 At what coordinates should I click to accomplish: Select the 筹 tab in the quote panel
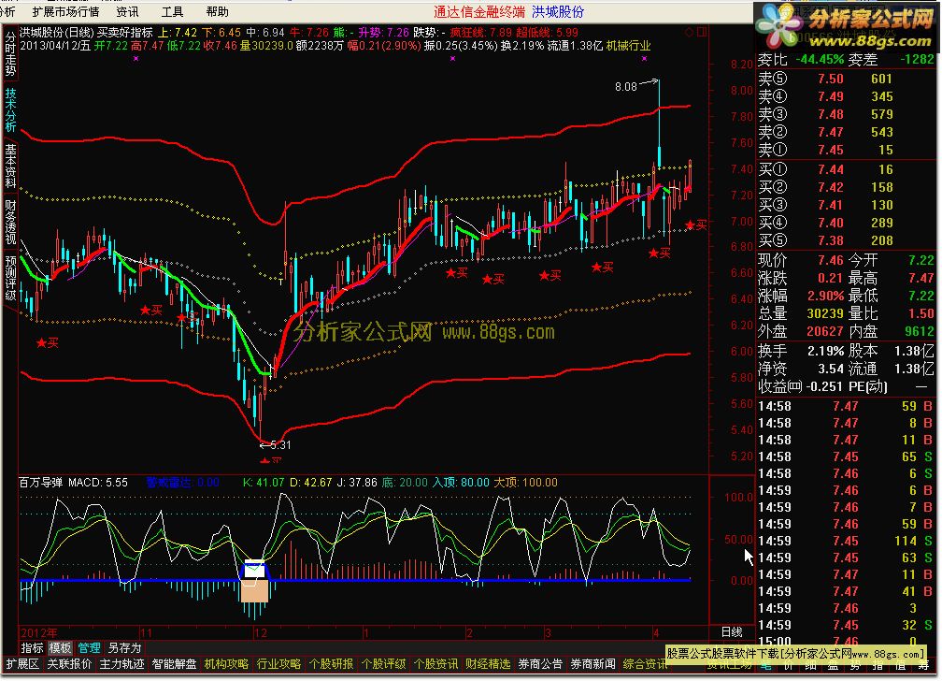tap(922, 666)
